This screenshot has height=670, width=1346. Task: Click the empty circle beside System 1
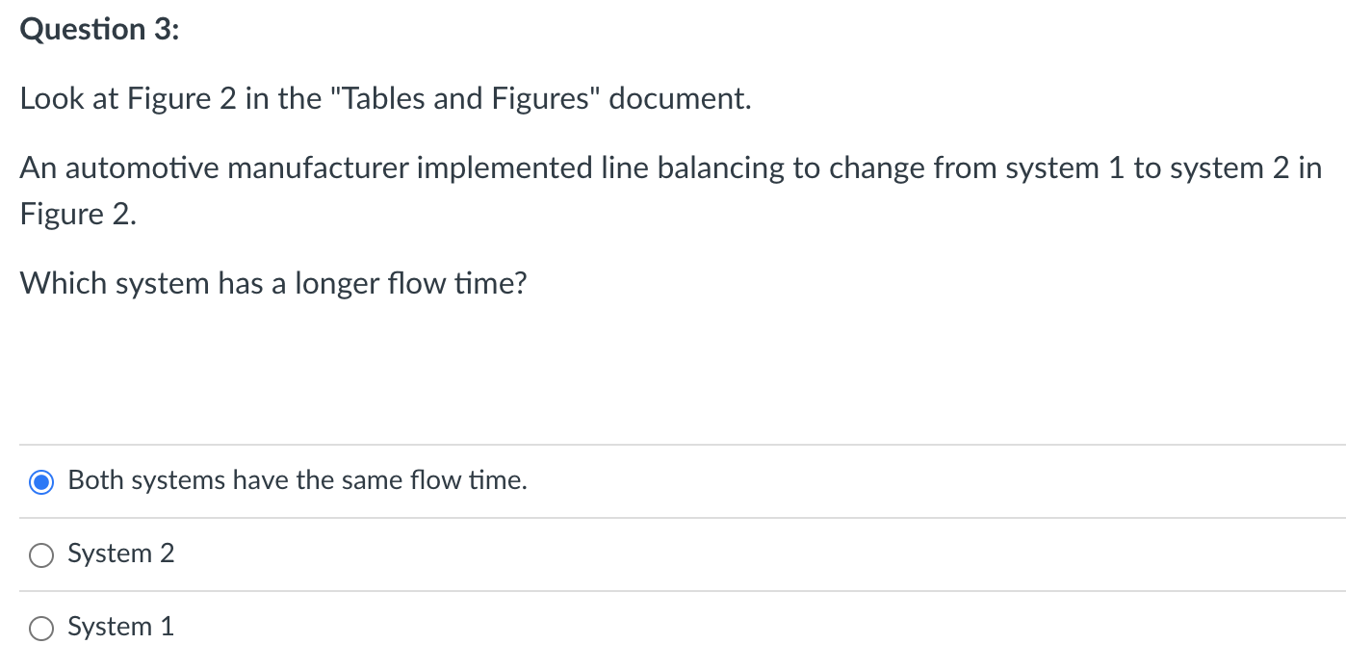click(x=40, y=628)
